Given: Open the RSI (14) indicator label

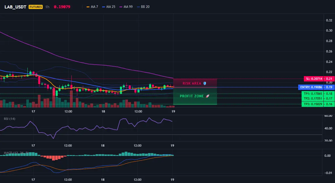Looking at the screenshot, I should pyautogui.click(x=10, y=119).
